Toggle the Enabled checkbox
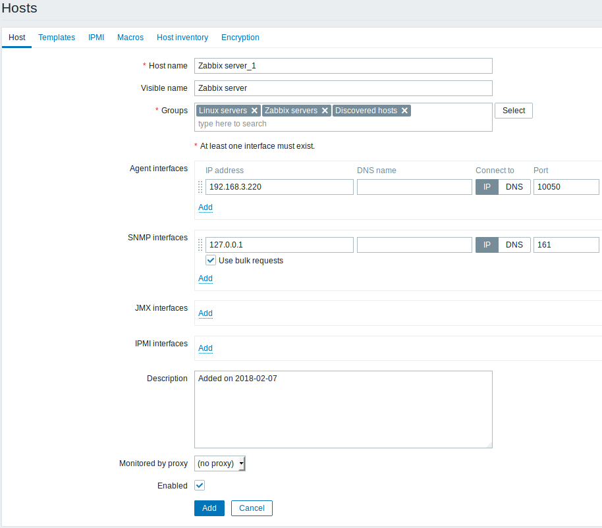The width and height of the screenshot is (602, 528). tap(200, 485)
